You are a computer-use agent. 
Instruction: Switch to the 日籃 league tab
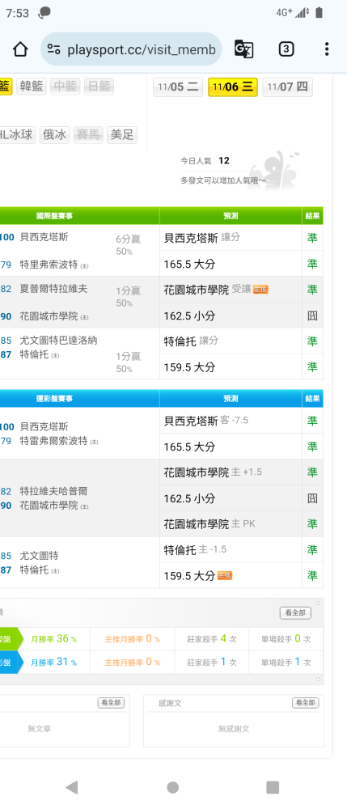(x=99, y=87)
